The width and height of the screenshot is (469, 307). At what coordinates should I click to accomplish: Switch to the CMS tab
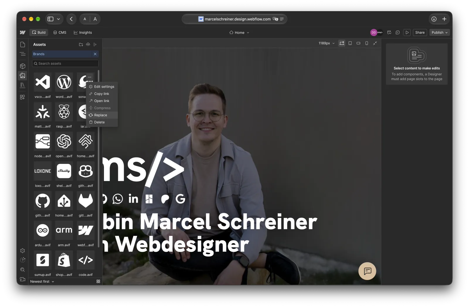(x=60, y=33)
